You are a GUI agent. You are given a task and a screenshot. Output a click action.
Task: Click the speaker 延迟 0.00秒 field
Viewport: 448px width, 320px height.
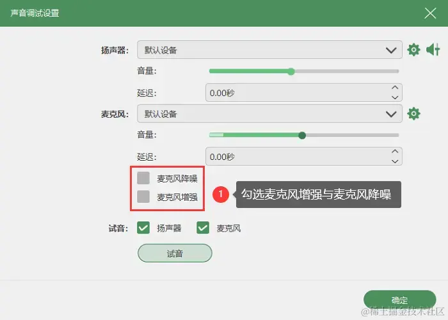(x=304, y=93)
